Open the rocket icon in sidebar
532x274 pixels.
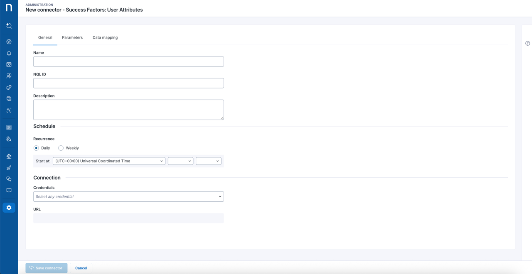9,168
